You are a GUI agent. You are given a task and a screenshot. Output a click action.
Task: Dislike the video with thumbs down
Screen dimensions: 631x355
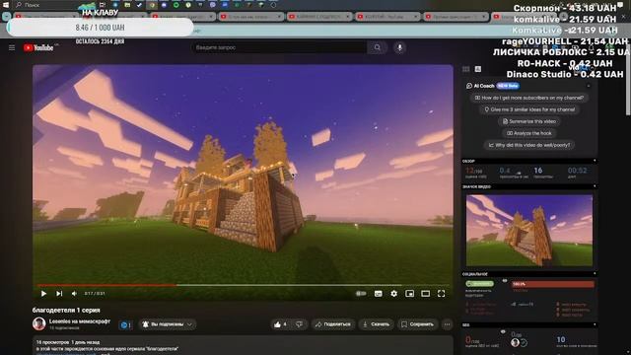[x=299, y=324]
